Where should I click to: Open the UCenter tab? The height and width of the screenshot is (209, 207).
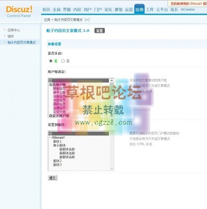pyautogui.click(x=188, y=10)
